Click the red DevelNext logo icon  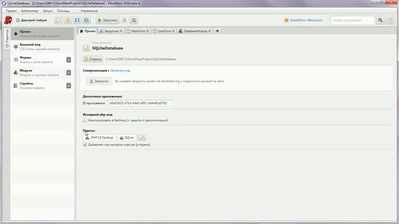8,20
